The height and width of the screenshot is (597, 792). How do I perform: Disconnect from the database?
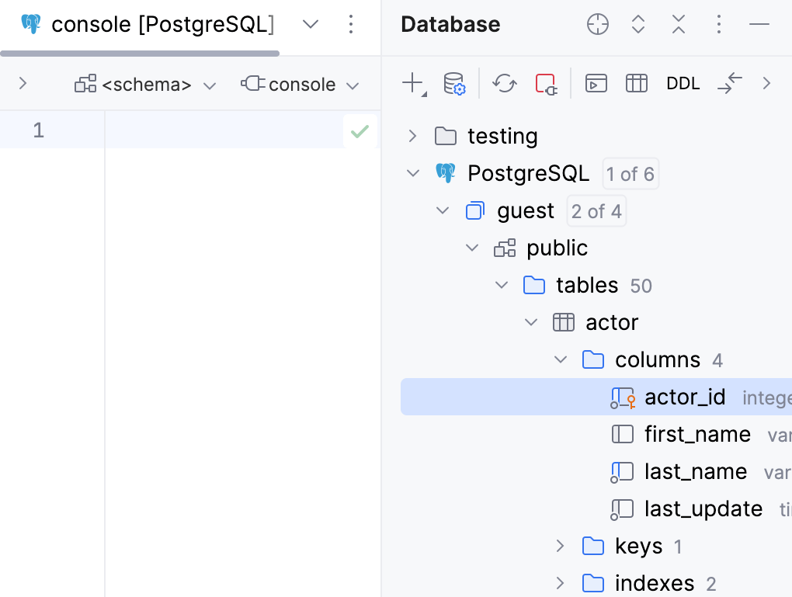546,83
